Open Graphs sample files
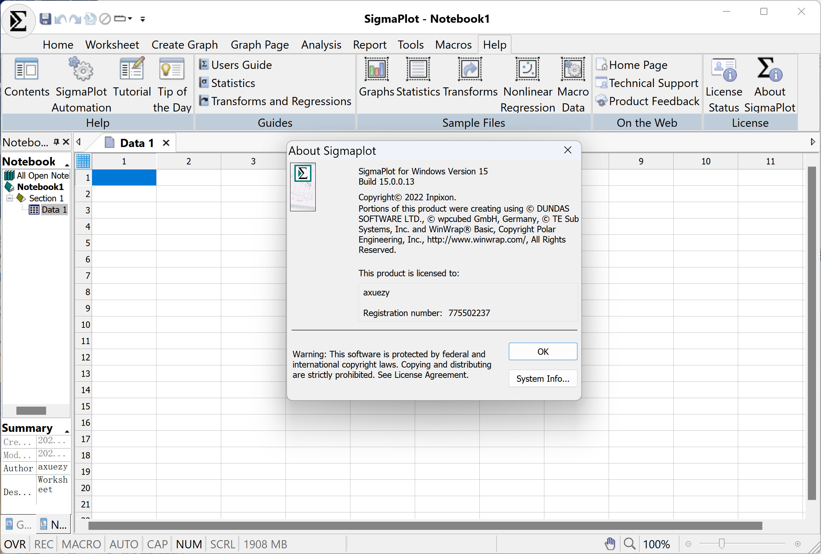 376,77
